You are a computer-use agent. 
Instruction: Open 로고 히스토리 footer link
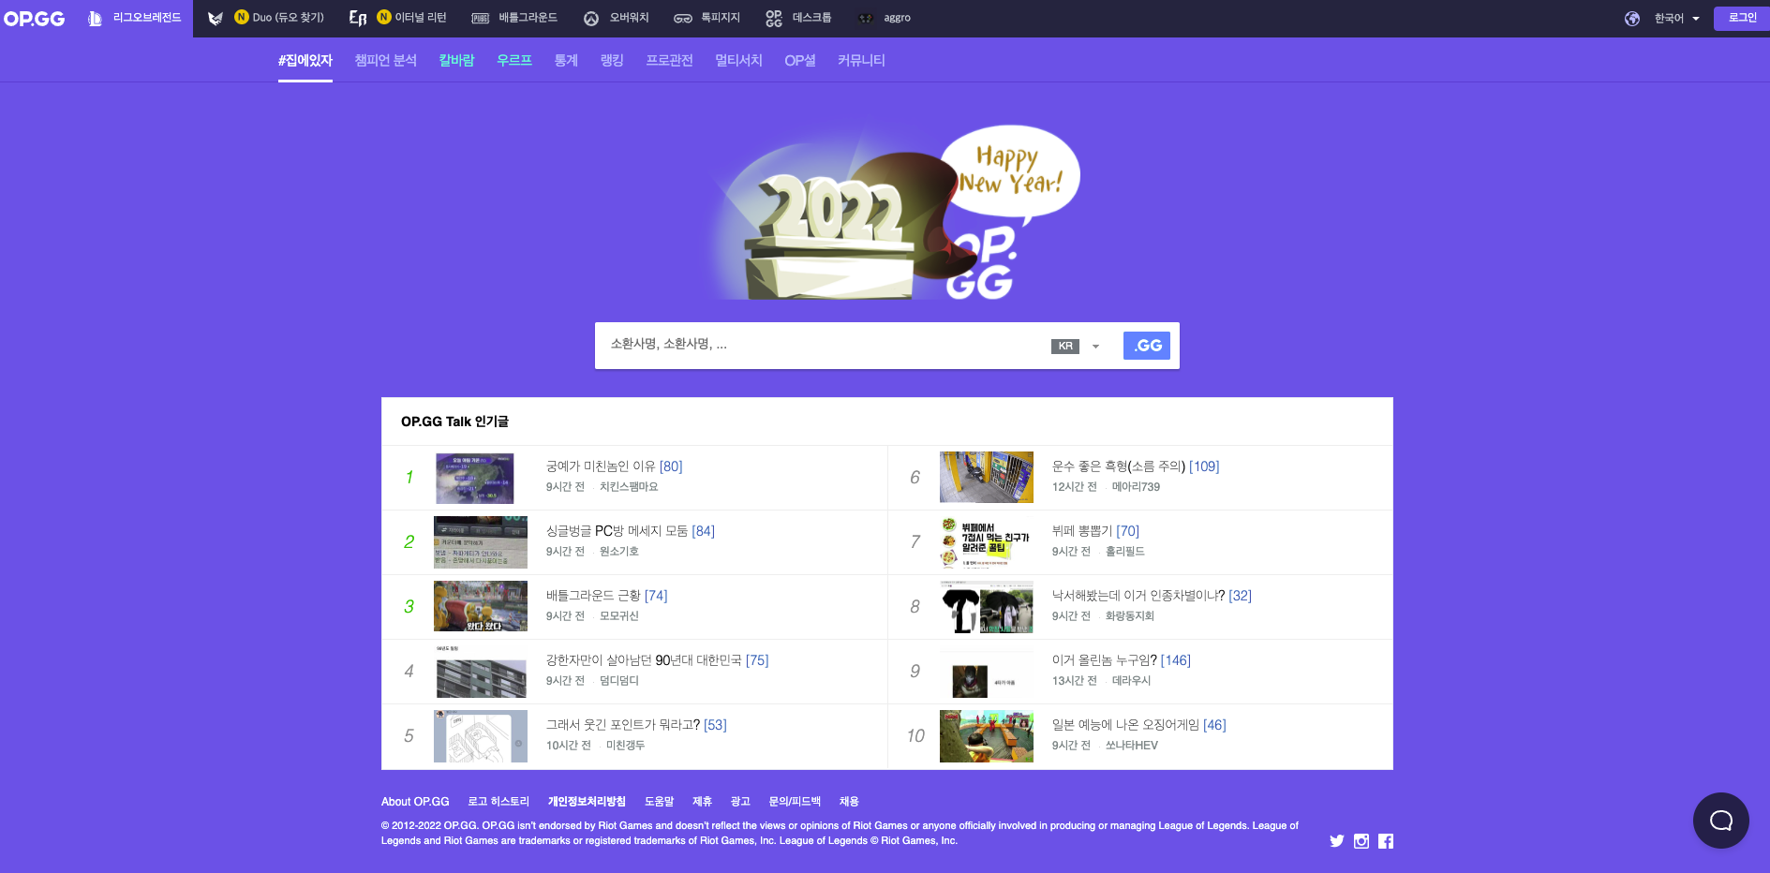tap(498, 802)
